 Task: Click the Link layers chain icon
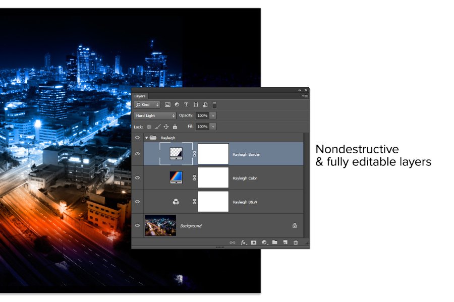(232, 243)
